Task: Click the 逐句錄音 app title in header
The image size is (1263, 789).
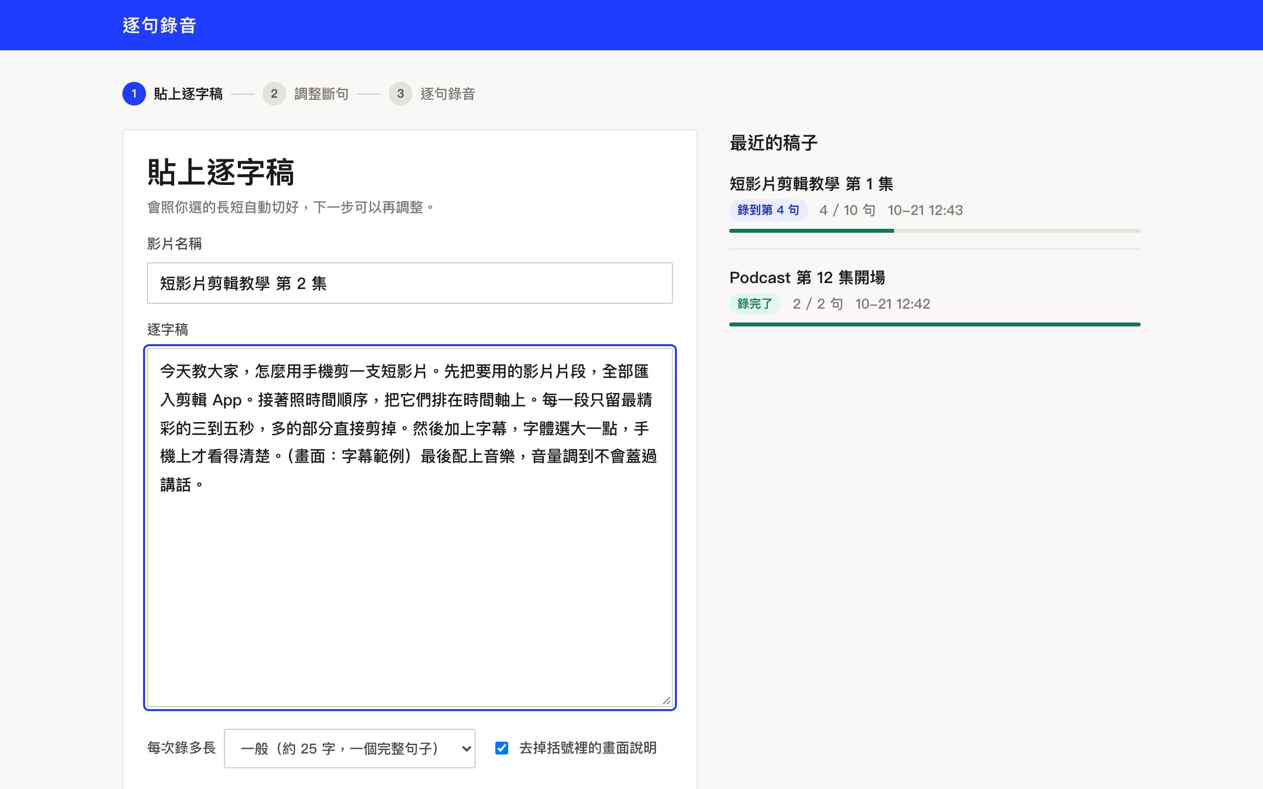Action: [159, 25]
